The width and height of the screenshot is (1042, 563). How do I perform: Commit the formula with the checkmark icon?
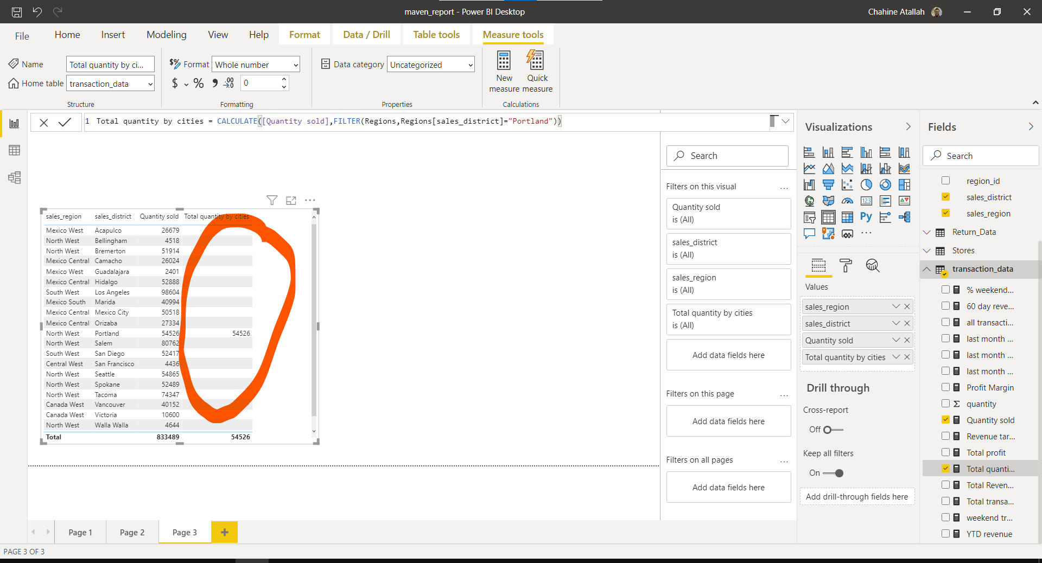tap(65, 122)
